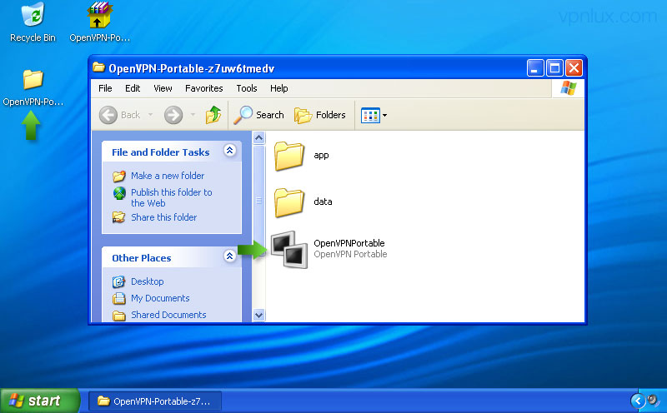Open the Help menu

pos(279,88)
